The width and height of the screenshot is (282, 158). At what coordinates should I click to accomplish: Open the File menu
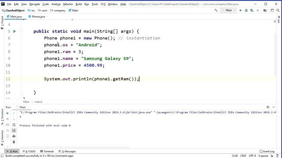click(x=9, y=4)
